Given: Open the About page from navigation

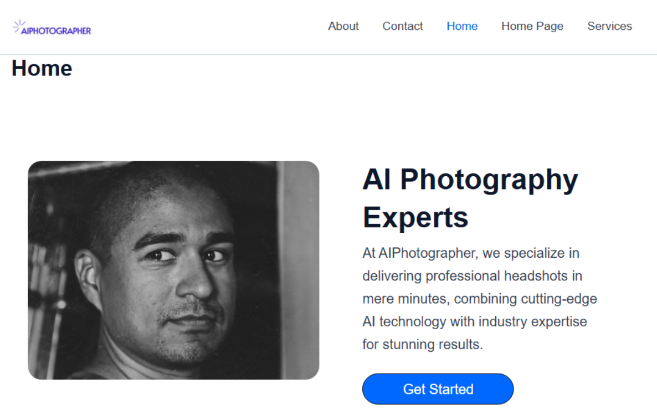Looking at the screenshot, I should coord(343,26).
